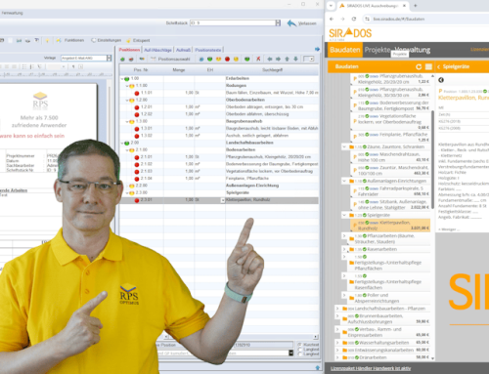Viewport: 489px width, 374px height.
Task: Click the SIRADOS logo
Action: click(350, 33)
